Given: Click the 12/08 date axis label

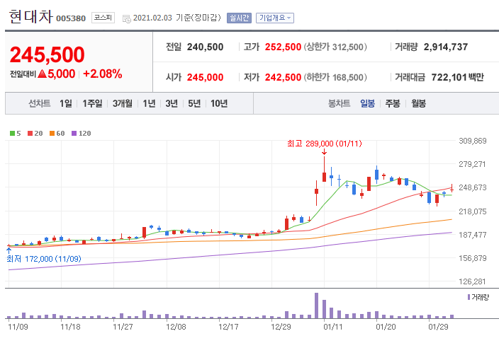Looking at the screenshot, I should [x=176, y=327].
